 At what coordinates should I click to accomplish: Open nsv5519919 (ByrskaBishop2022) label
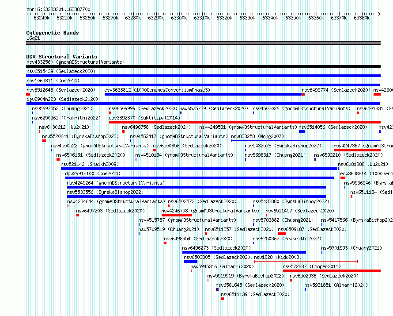(x=246, y=276)
